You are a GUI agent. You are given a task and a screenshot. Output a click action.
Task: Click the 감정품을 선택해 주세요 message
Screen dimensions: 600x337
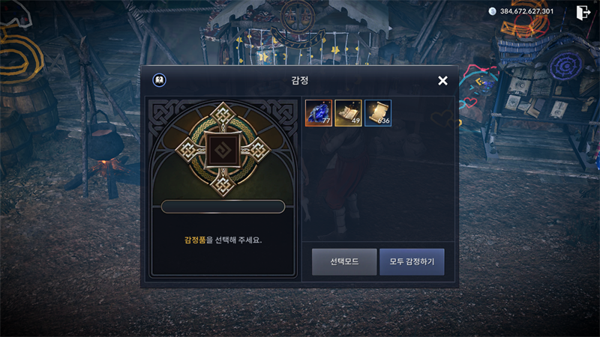point(223,240)
